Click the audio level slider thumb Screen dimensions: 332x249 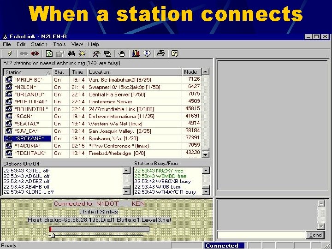53,236
